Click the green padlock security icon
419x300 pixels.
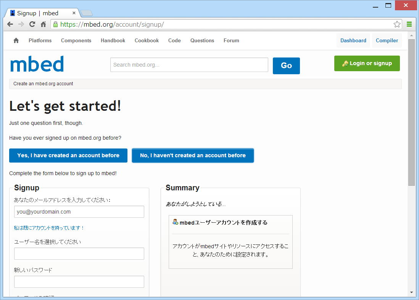tap(55, 24)
